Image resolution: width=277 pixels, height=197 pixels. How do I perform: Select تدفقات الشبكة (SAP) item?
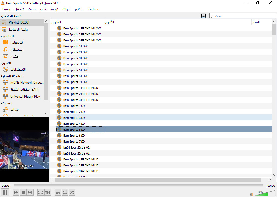click(x=22, y=89)
